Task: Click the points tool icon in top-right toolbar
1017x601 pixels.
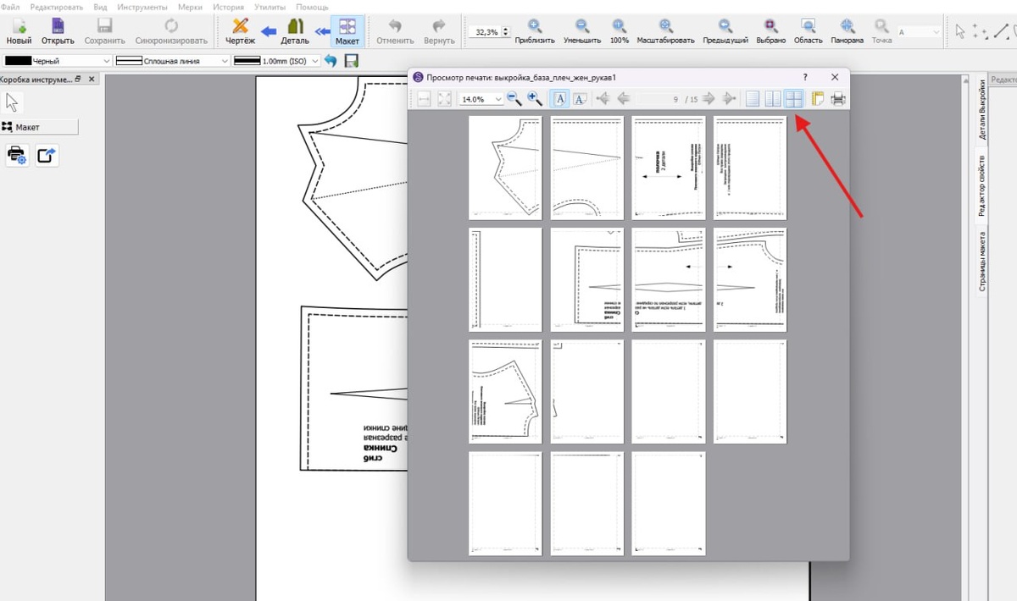Action: 980,31
